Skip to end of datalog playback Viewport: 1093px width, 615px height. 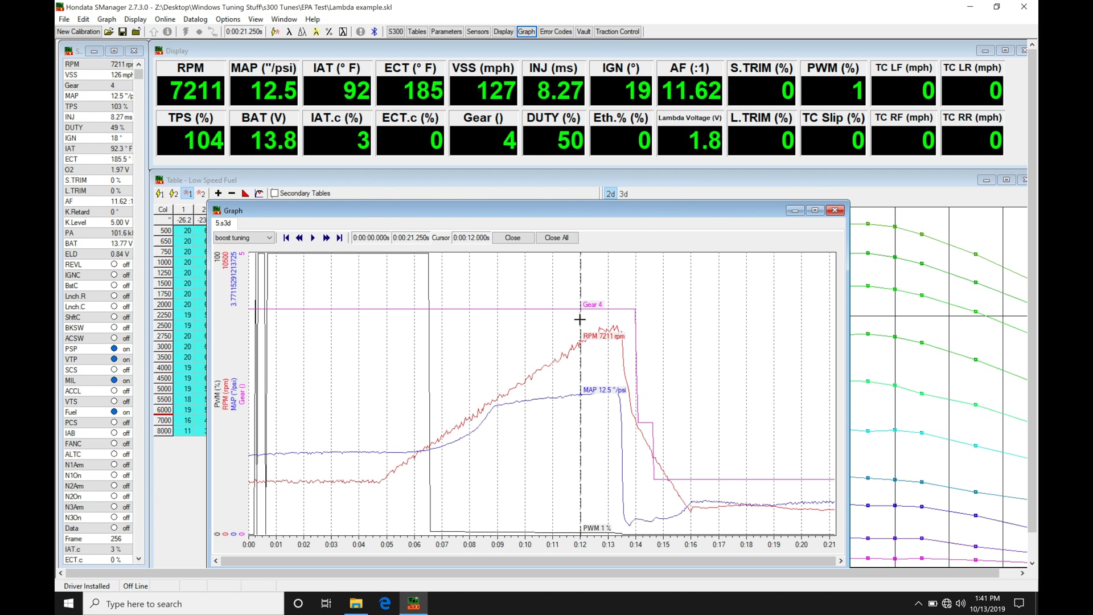pos(339,237)
